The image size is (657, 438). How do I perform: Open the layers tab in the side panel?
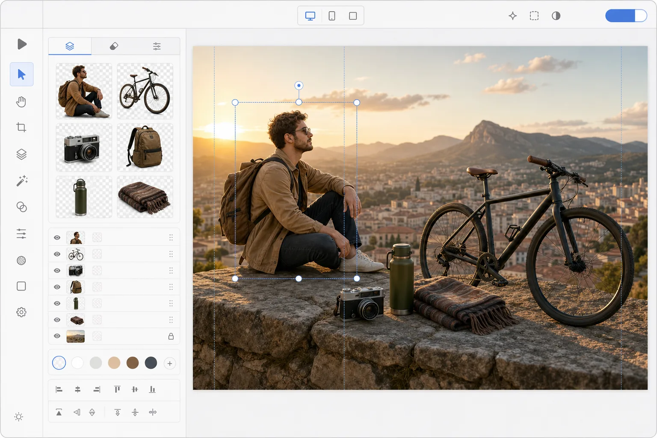click(x=70, y=46)
